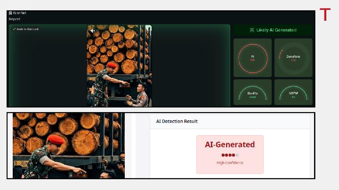Click the Back to Standard link
The image size is (339, 190).
[x=28, y=29]
